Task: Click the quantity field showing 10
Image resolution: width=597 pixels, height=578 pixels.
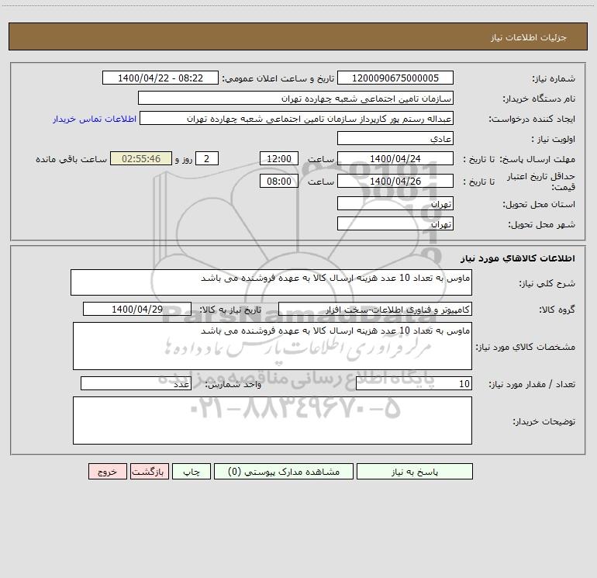Action: click(x=414, y=384)
